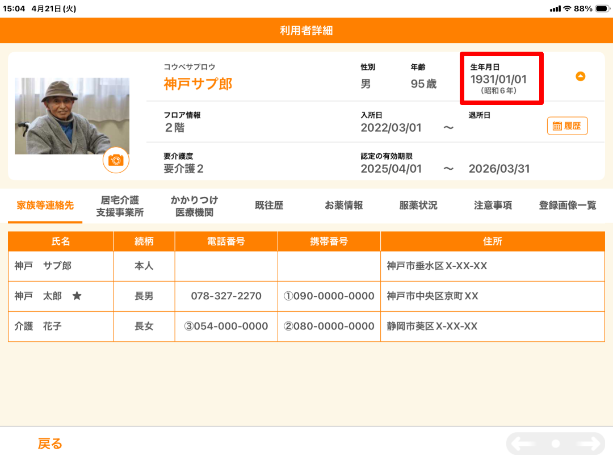Show the 登録画像一覧 tab
Screen dimensions: 613x460
(x=568, y=206)
